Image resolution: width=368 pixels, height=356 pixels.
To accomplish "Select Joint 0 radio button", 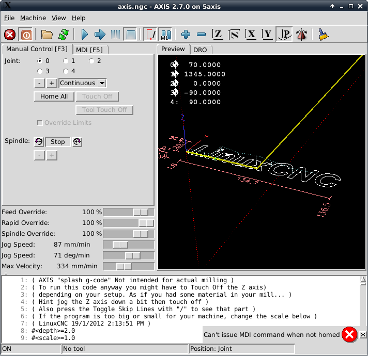I will (x=40, y=61).
